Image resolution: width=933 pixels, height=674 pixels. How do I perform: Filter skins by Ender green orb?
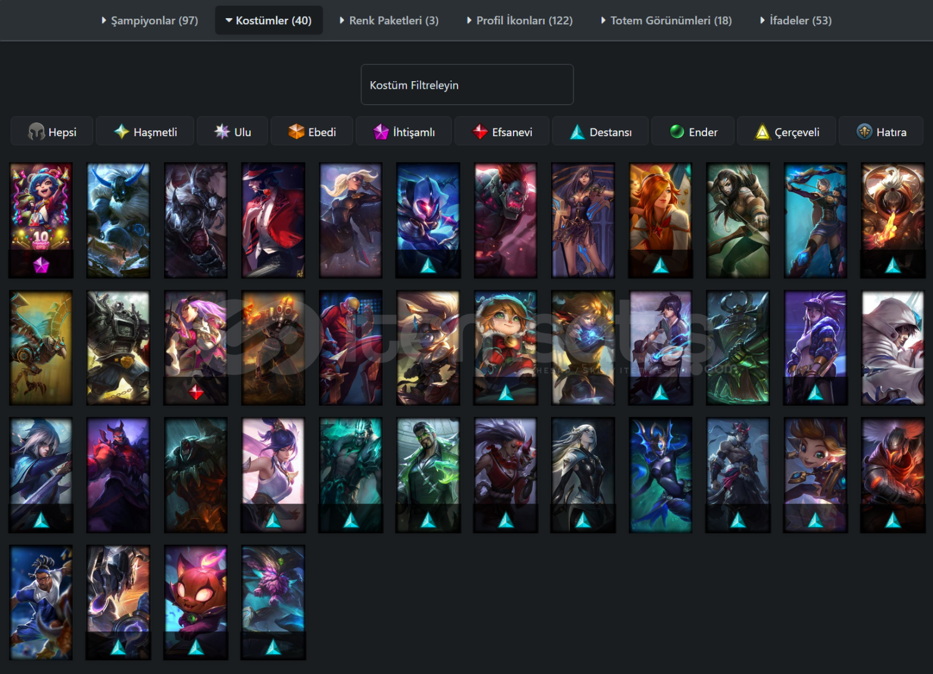point(693,132)
